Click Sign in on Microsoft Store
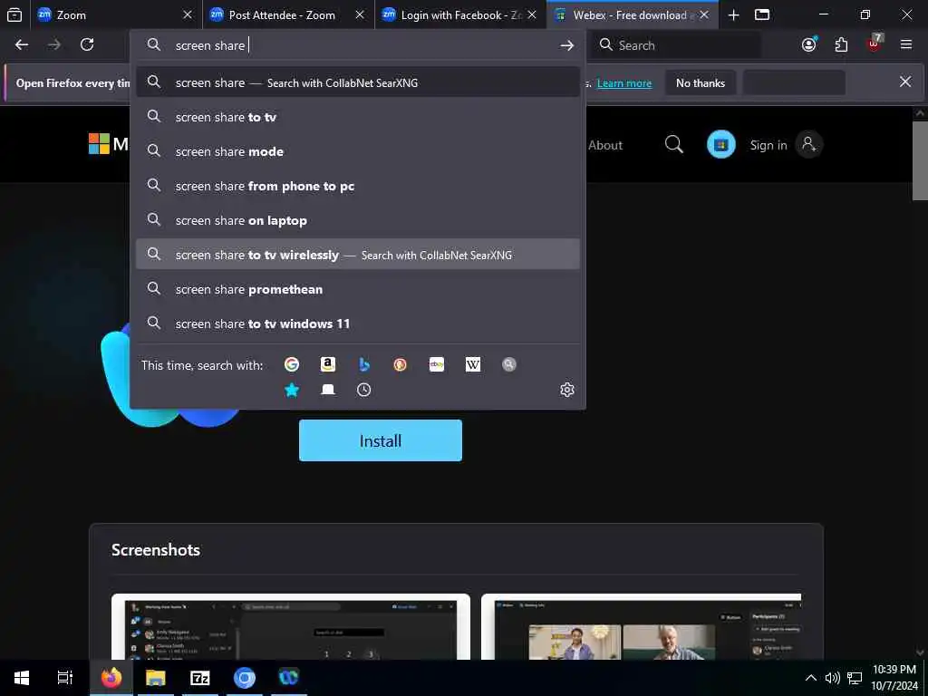Viewport: 928px width, 696px height. (768, 145)
